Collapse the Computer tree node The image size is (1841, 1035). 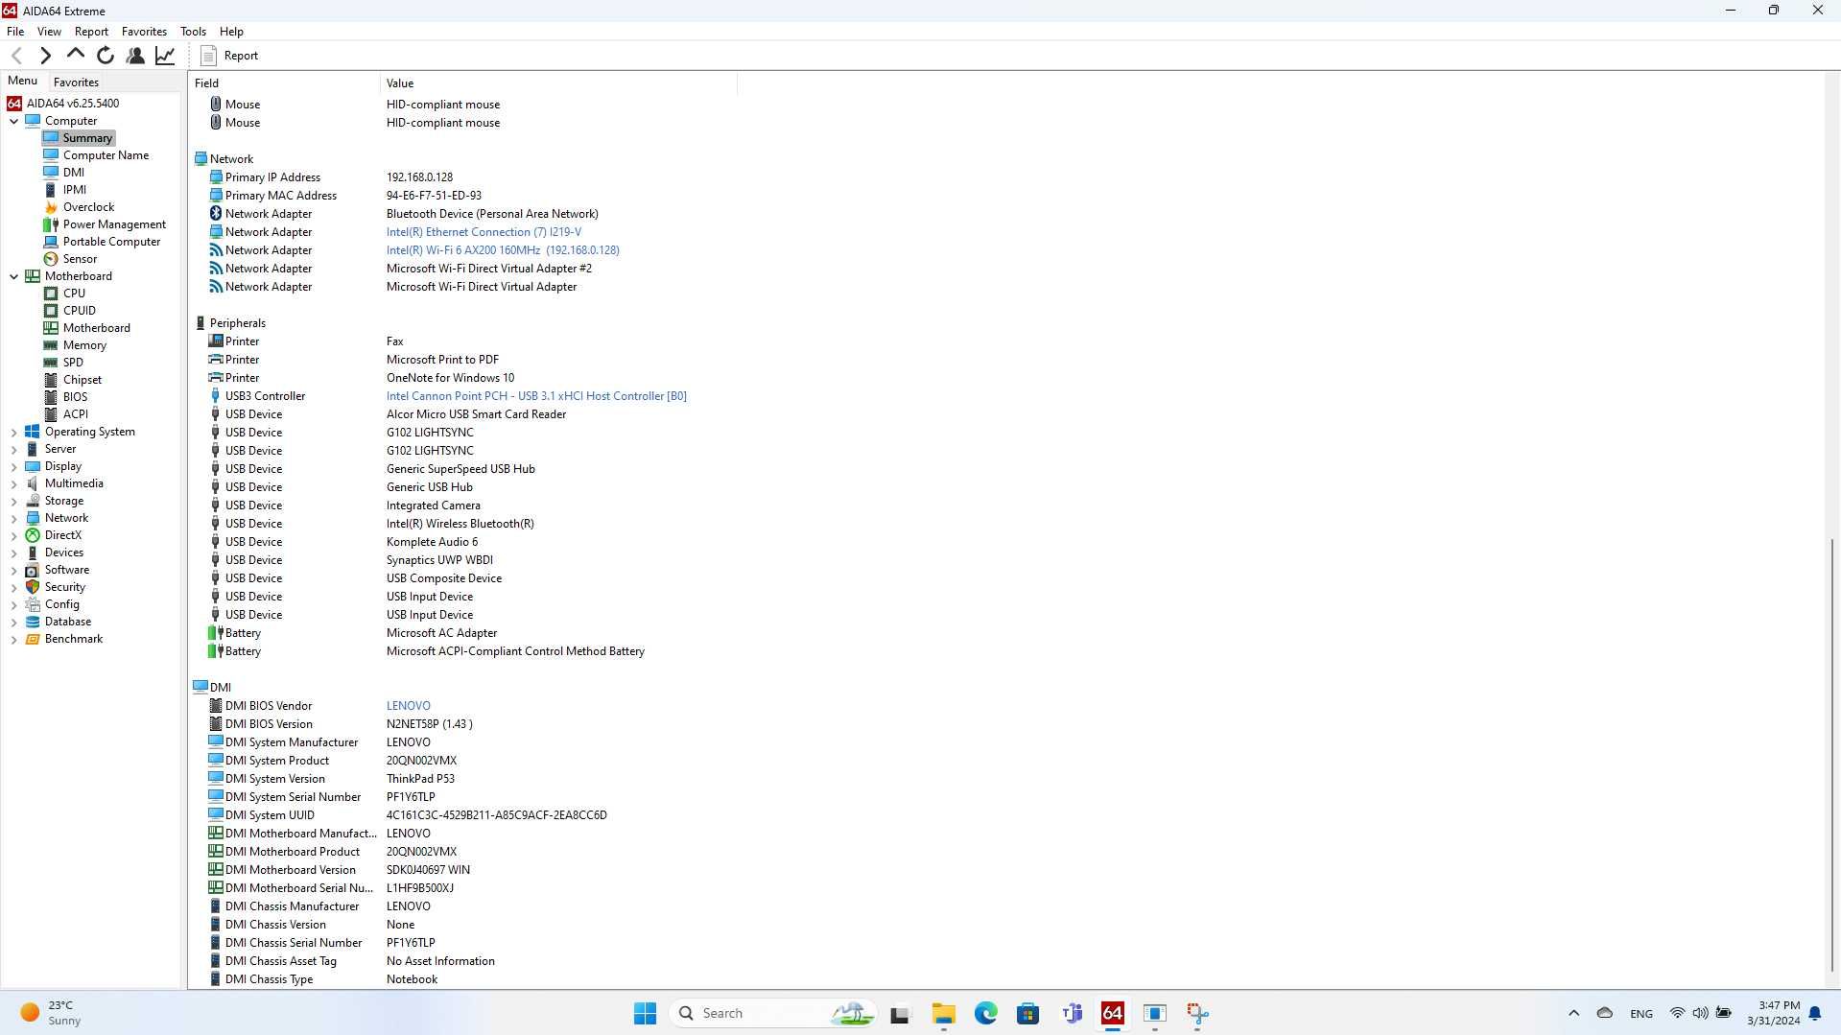pyautogui.click(x=13, y=121)
